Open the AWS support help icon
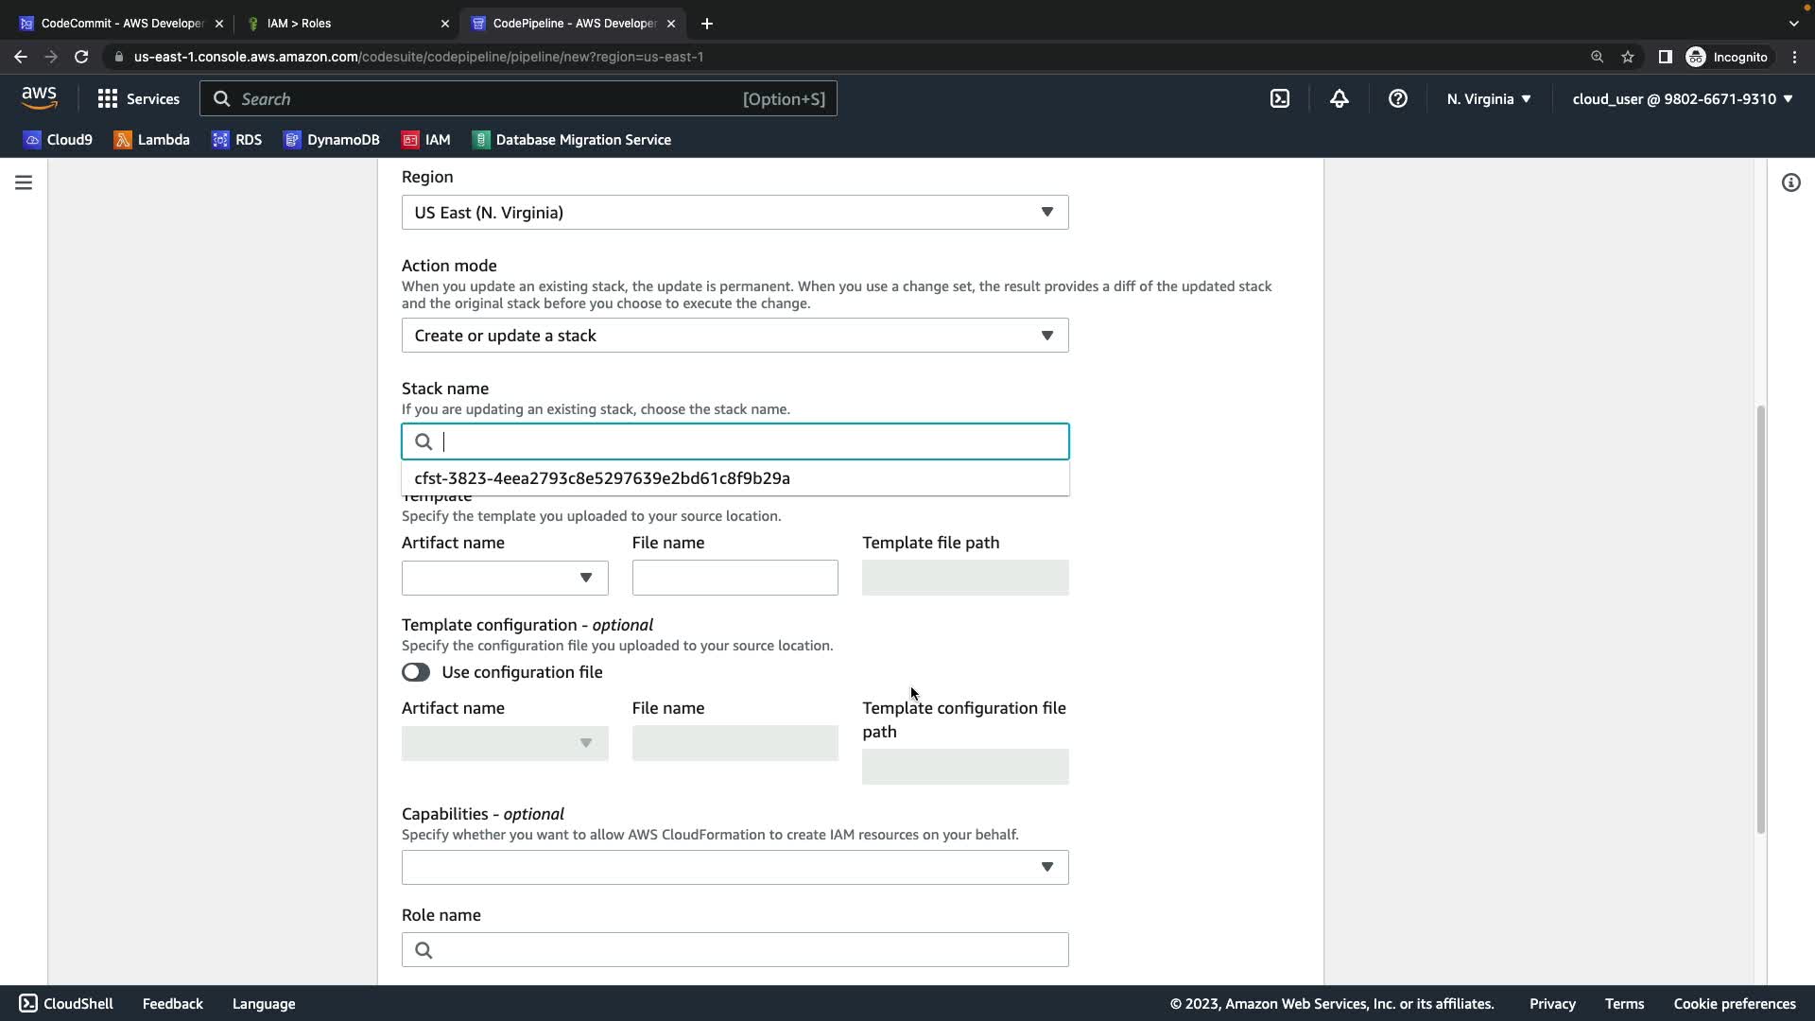 1397,98
